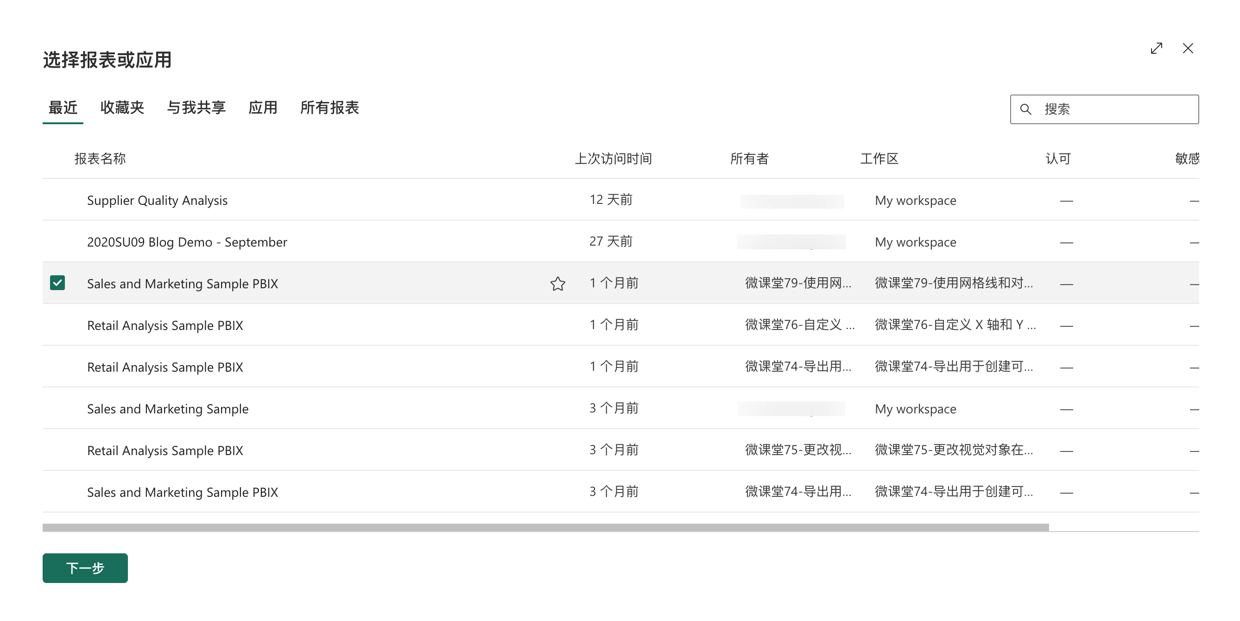Expand the dialog to full screen
1240x621 pixels.
coord(1156,49)
